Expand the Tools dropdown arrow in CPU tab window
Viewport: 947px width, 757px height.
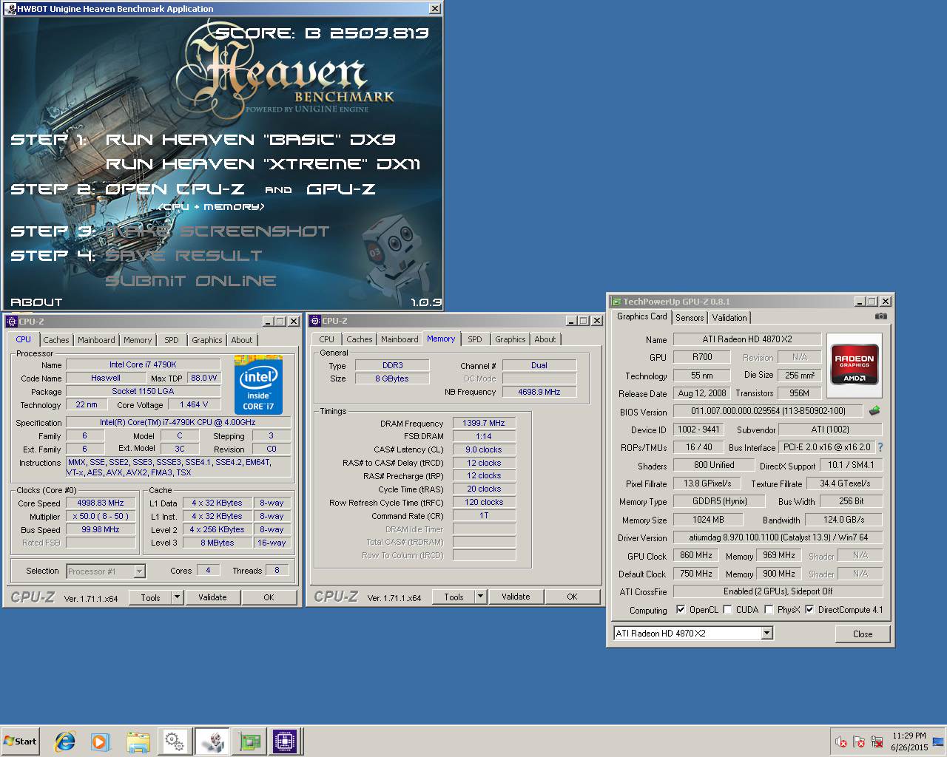pos(178,597)
